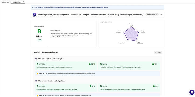Open the B0DK66R6QC external link badge beside title

coord(152,14)
